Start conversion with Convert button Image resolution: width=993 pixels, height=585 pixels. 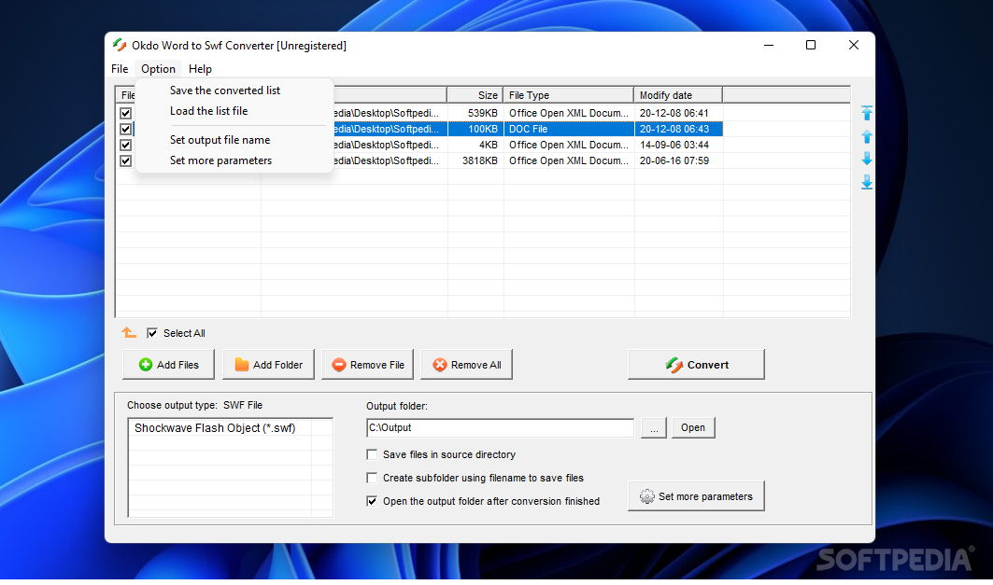coord(696,364)
